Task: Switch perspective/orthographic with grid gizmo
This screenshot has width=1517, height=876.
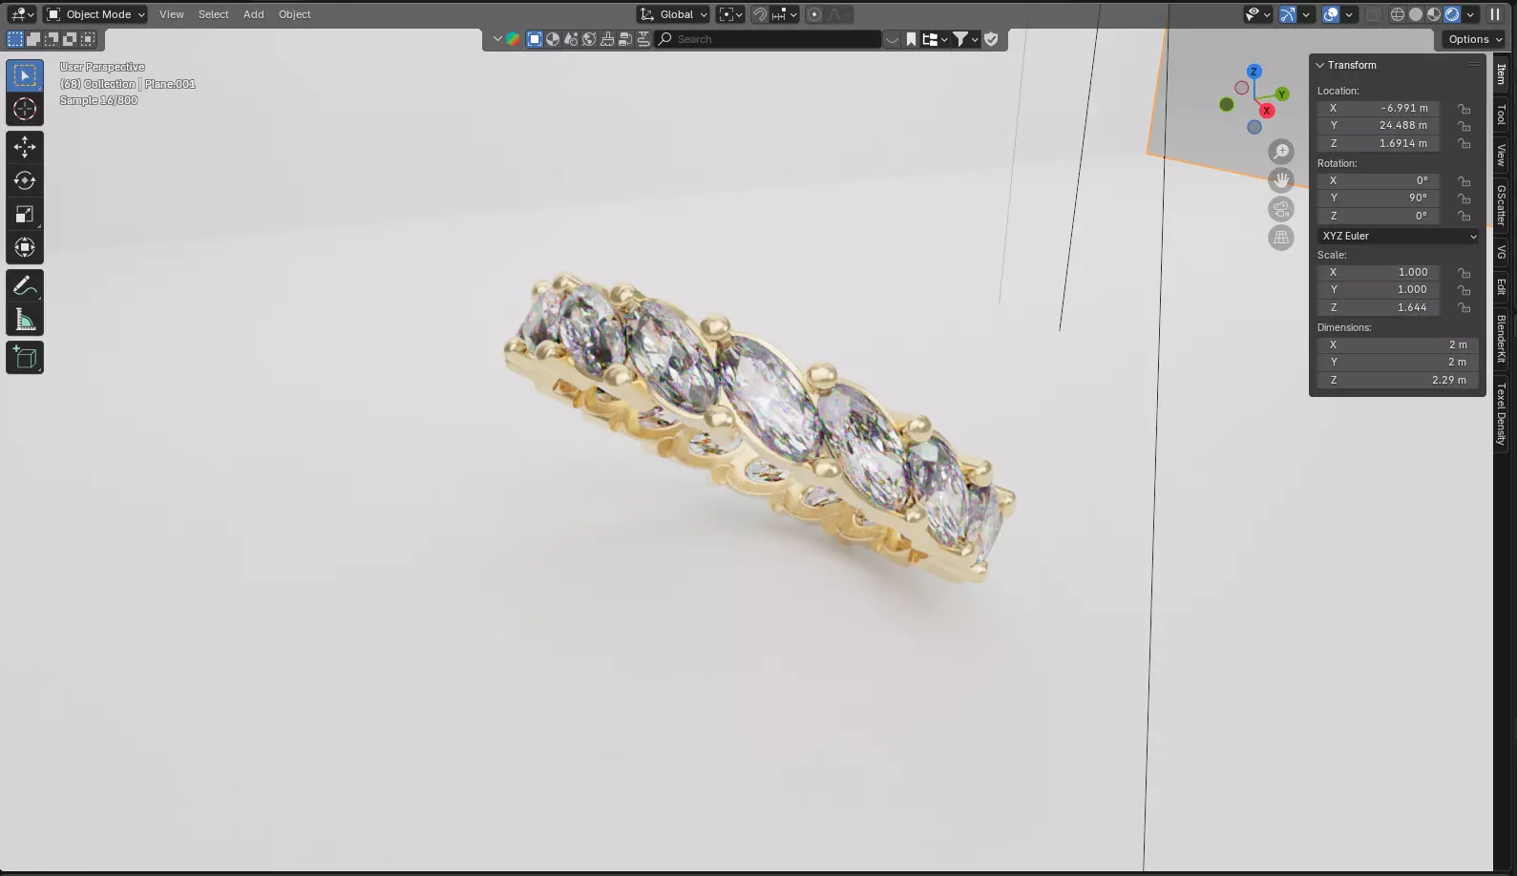Action: (x=1281, y=237)
